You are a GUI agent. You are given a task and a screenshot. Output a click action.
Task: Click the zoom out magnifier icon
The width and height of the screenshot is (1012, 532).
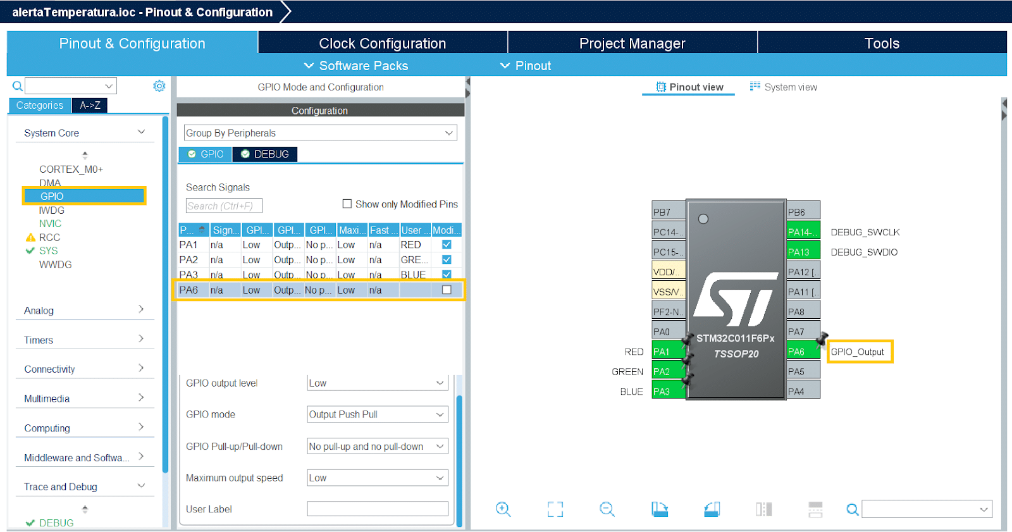607,509
